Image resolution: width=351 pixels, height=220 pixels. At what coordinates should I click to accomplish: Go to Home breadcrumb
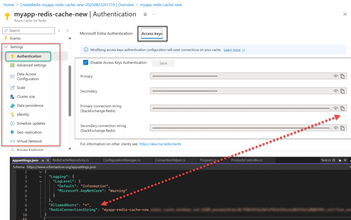pyautogui.click(x=9, y=5)
